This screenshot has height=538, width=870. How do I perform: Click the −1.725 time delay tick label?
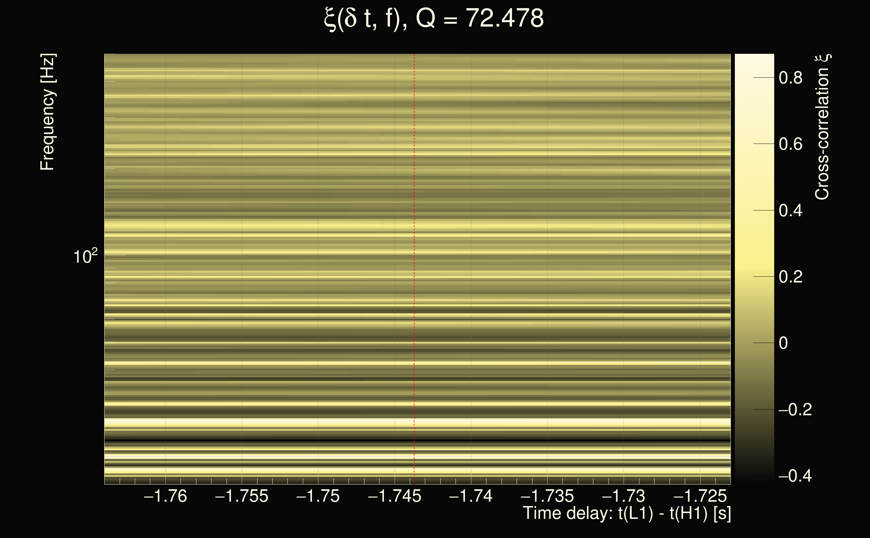(x=700, y=496)
